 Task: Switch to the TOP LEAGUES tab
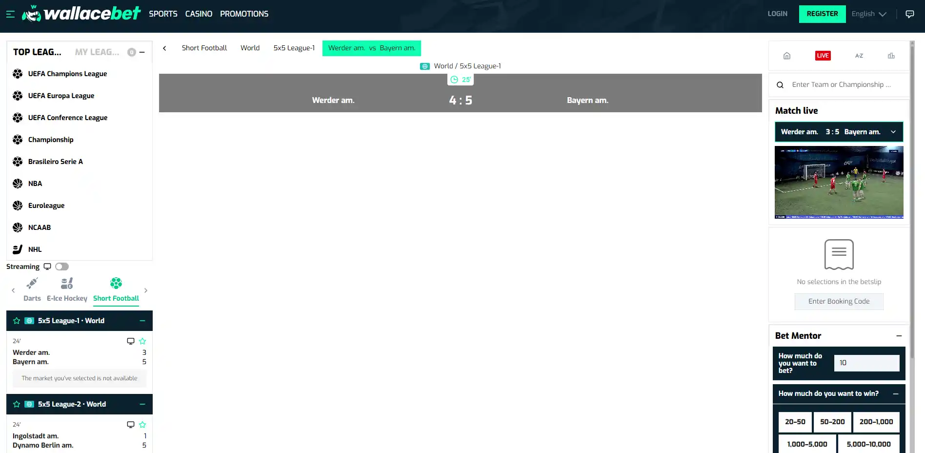[x=37, y=52]
